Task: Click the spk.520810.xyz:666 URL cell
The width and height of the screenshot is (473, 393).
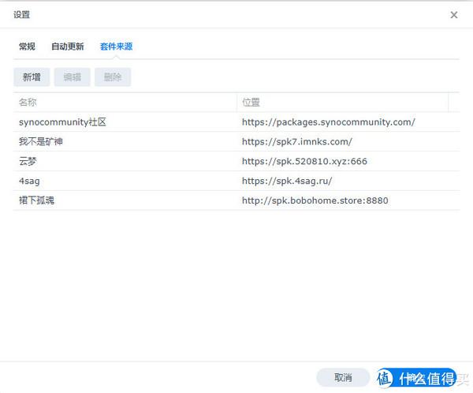Action: [x=304, y=161]
